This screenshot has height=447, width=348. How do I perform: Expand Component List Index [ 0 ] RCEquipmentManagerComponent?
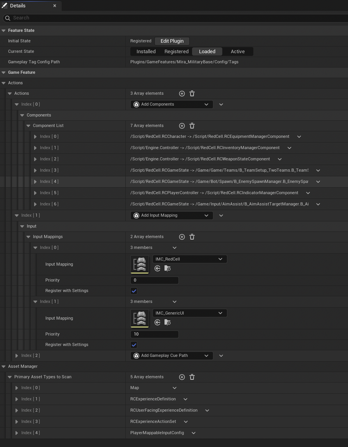coord(35,137)
